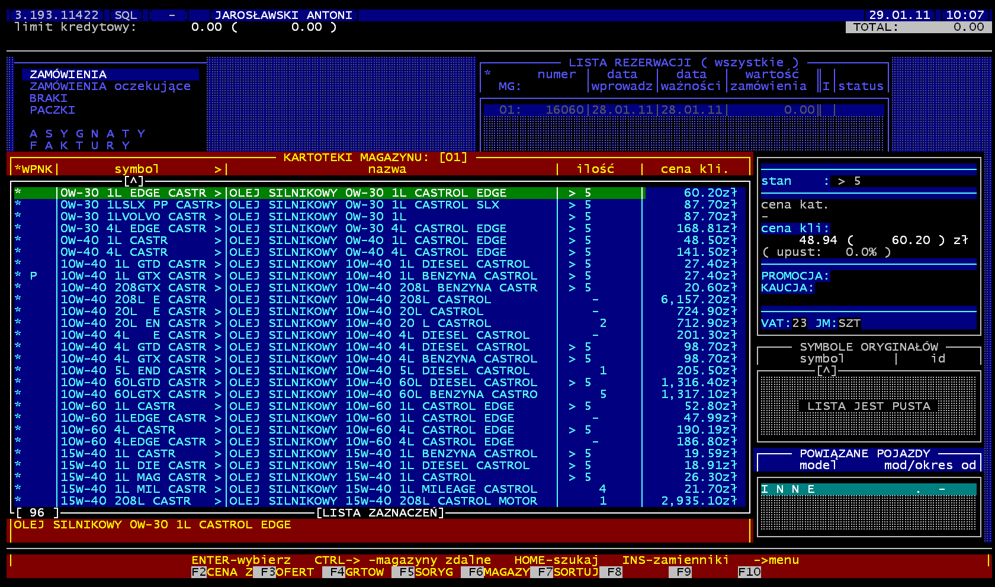Click HOME-szukaj hint in bottom bar

click(557, 560)
